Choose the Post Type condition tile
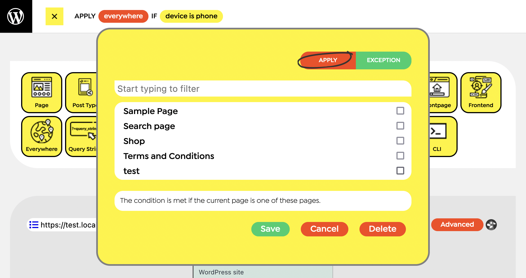526x278 pixels. pos(81,93)
